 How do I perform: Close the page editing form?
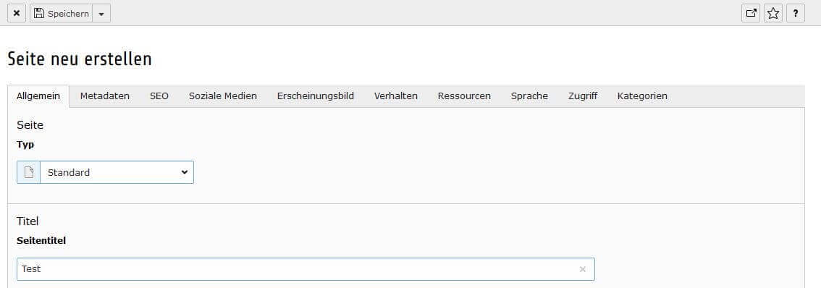pos(16,14)
